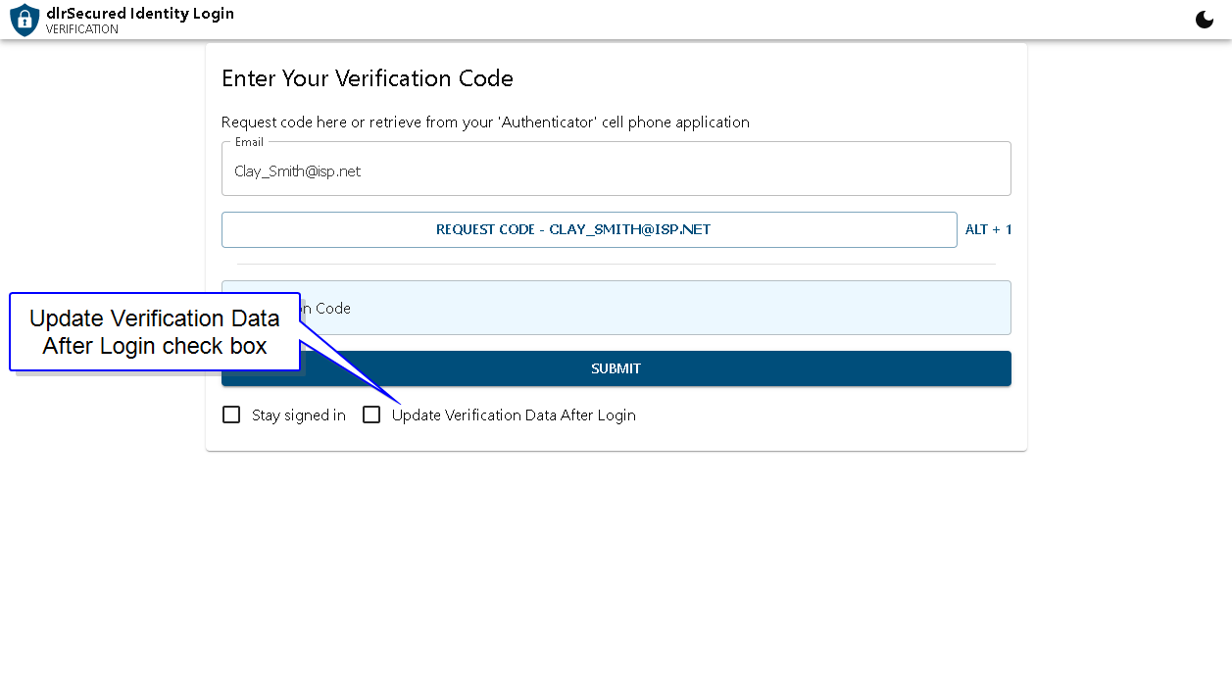Click the VERIFICATION subtitle in the header

(x=82, y=29)
